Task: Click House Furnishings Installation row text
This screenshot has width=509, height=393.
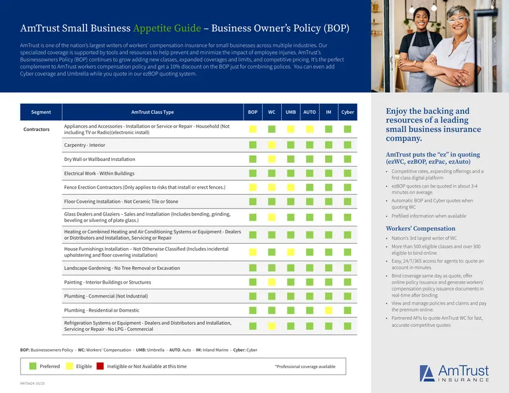Action: (146, 252)
